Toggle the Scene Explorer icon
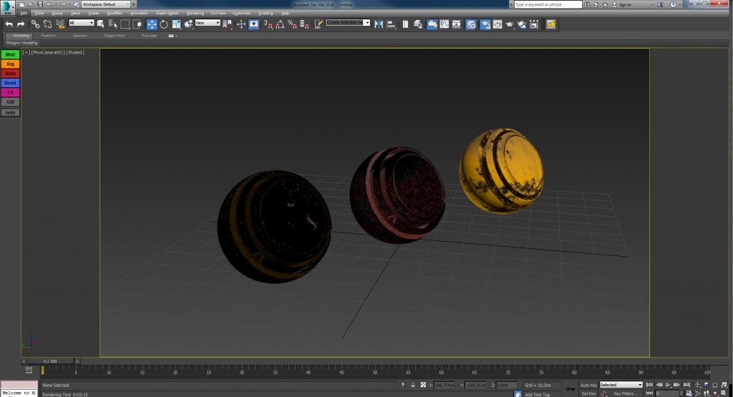Viewport: 733px width, 397px height. click(405, 24)
